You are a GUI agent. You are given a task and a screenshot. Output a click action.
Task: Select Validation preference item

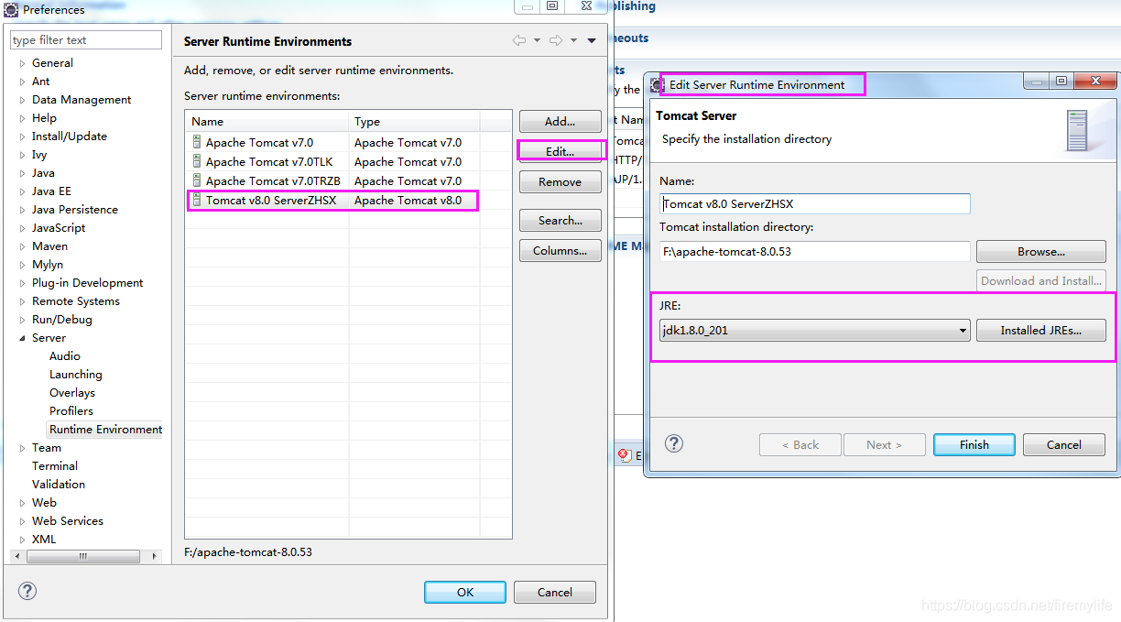tap(59, 485)
